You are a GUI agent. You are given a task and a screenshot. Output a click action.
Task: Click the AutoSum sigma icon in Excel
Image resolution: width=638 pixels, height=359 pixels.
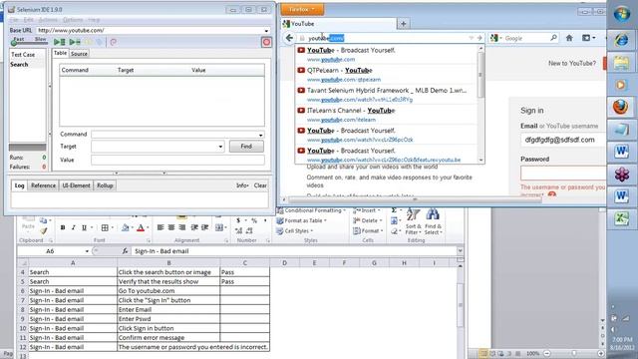click(394, 210)
